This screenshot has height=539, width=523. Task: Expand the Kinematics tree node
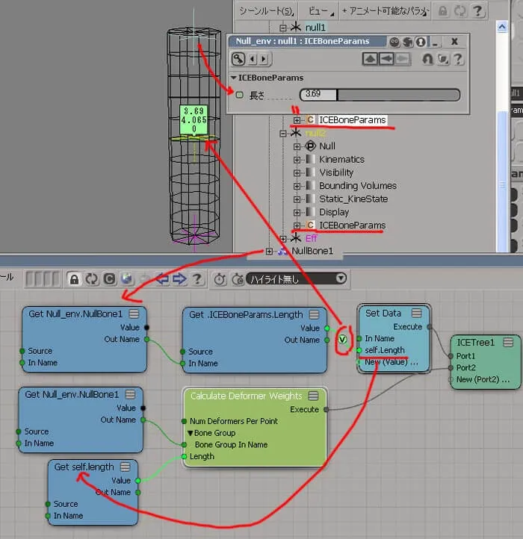(297, 160)
